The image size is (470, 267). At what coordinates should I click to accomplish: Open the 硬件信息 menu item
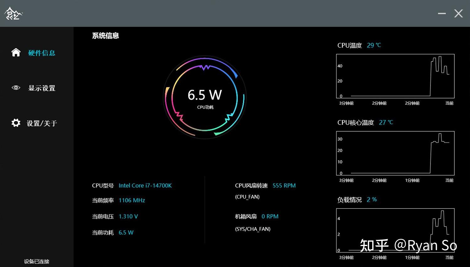point(42,53)
